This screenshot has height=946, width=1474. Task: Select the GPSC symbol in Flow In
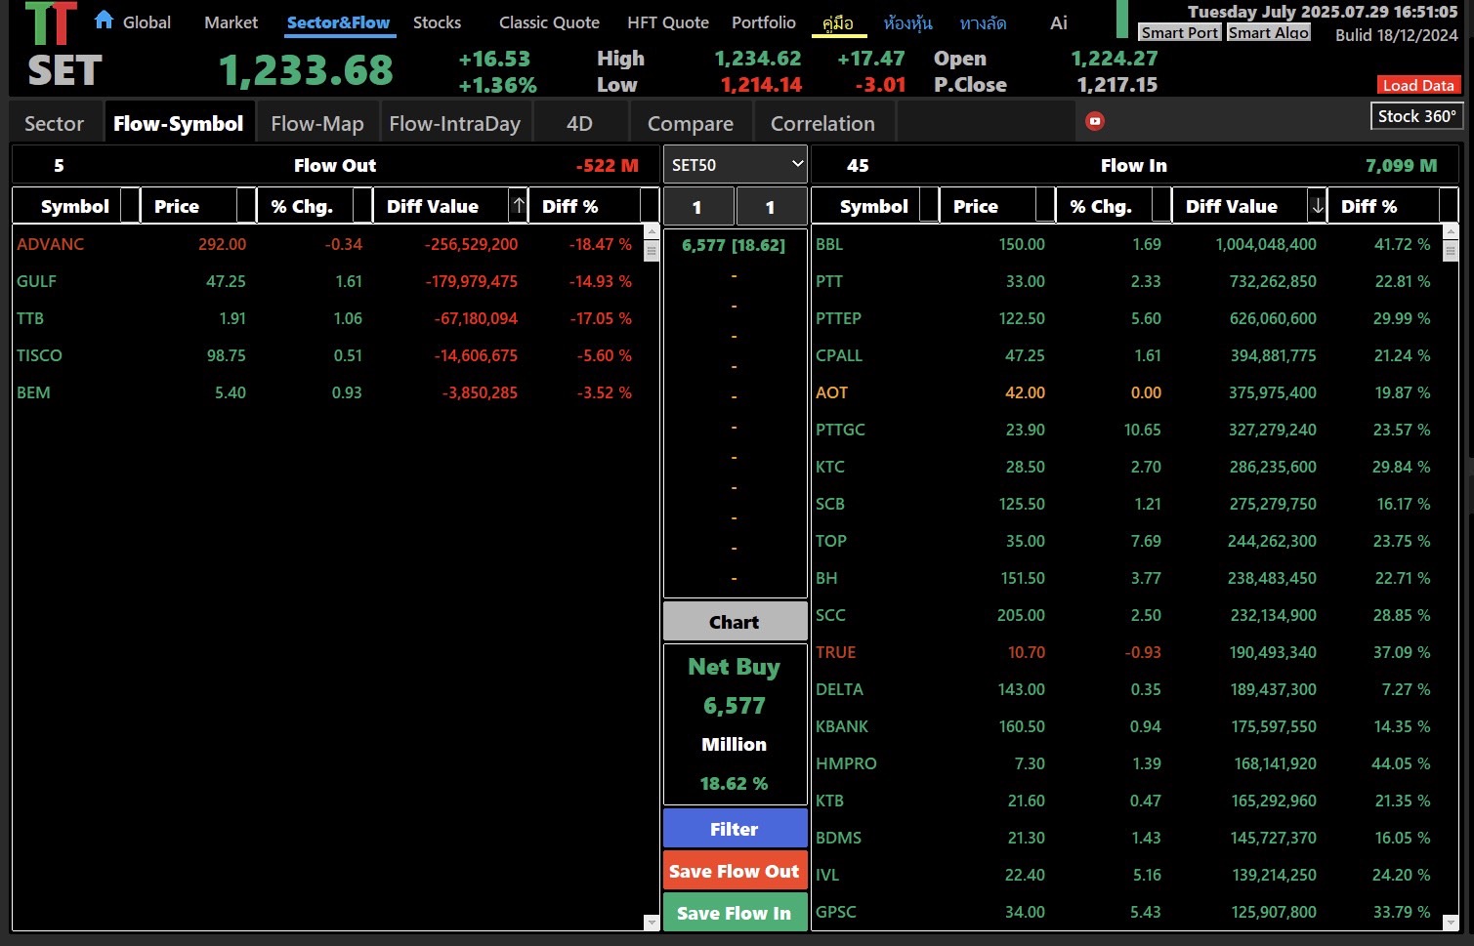pyautogui.click(x=836, y=912)
